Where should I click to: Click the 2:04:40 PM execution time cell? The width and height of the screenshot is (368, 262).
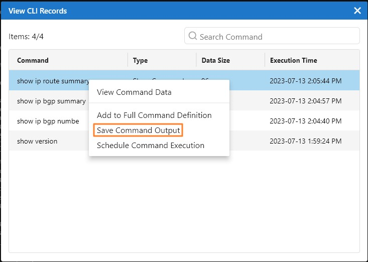[x=306, y=121]
